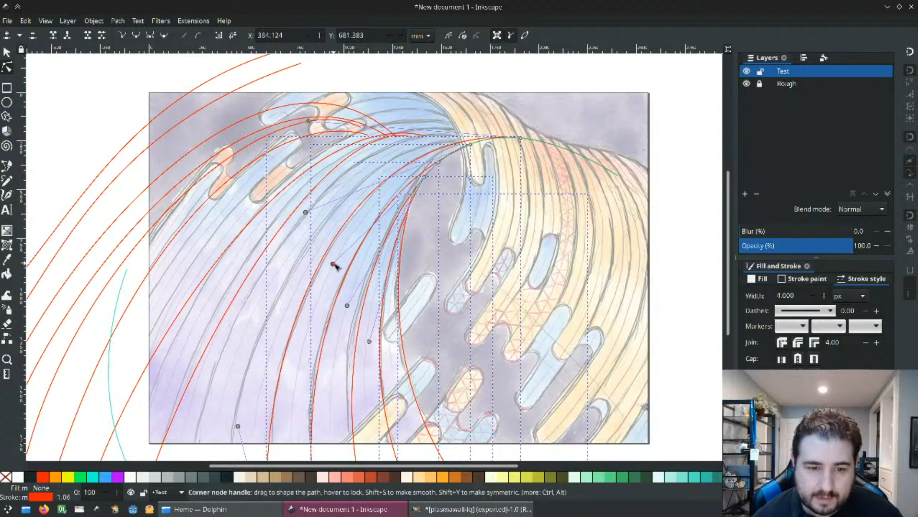Select the Node editing tool
The width and height of the screenshot is (918, 517).
point(7,68)
